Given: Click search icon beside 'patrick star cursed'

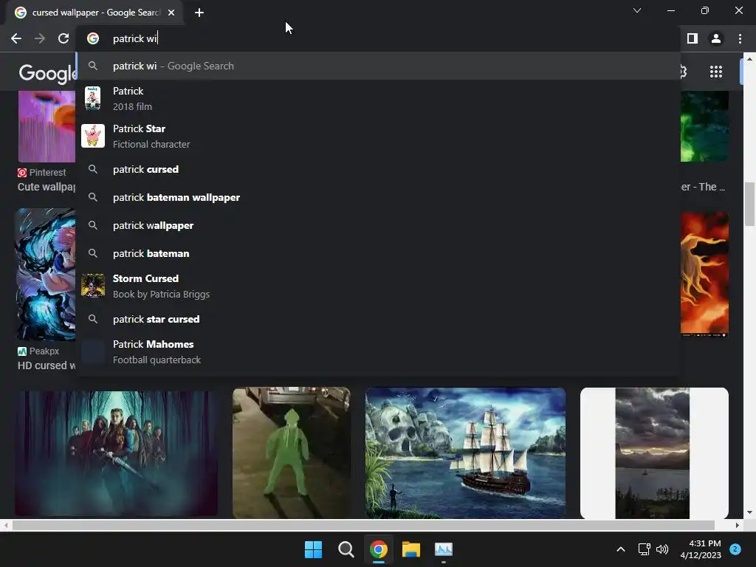Looking at the screenshot, I should (x=92, y=319).
